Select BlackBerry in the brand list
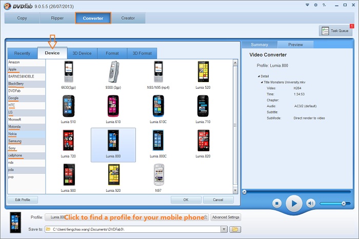359x239 pixels. pos(26,84)
